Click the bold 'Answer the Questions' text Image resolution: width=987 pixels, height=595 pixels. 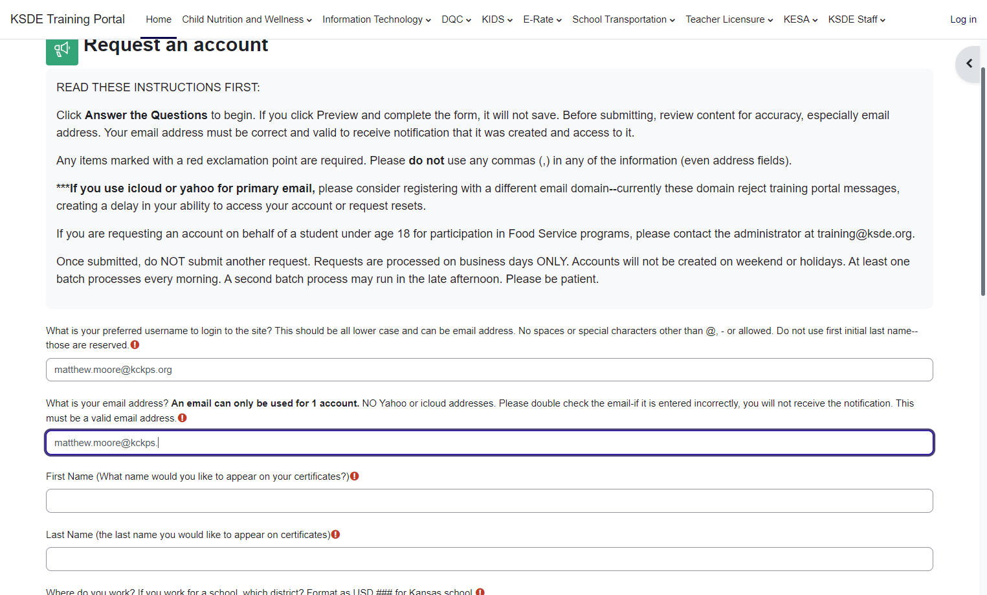point(146,115)
